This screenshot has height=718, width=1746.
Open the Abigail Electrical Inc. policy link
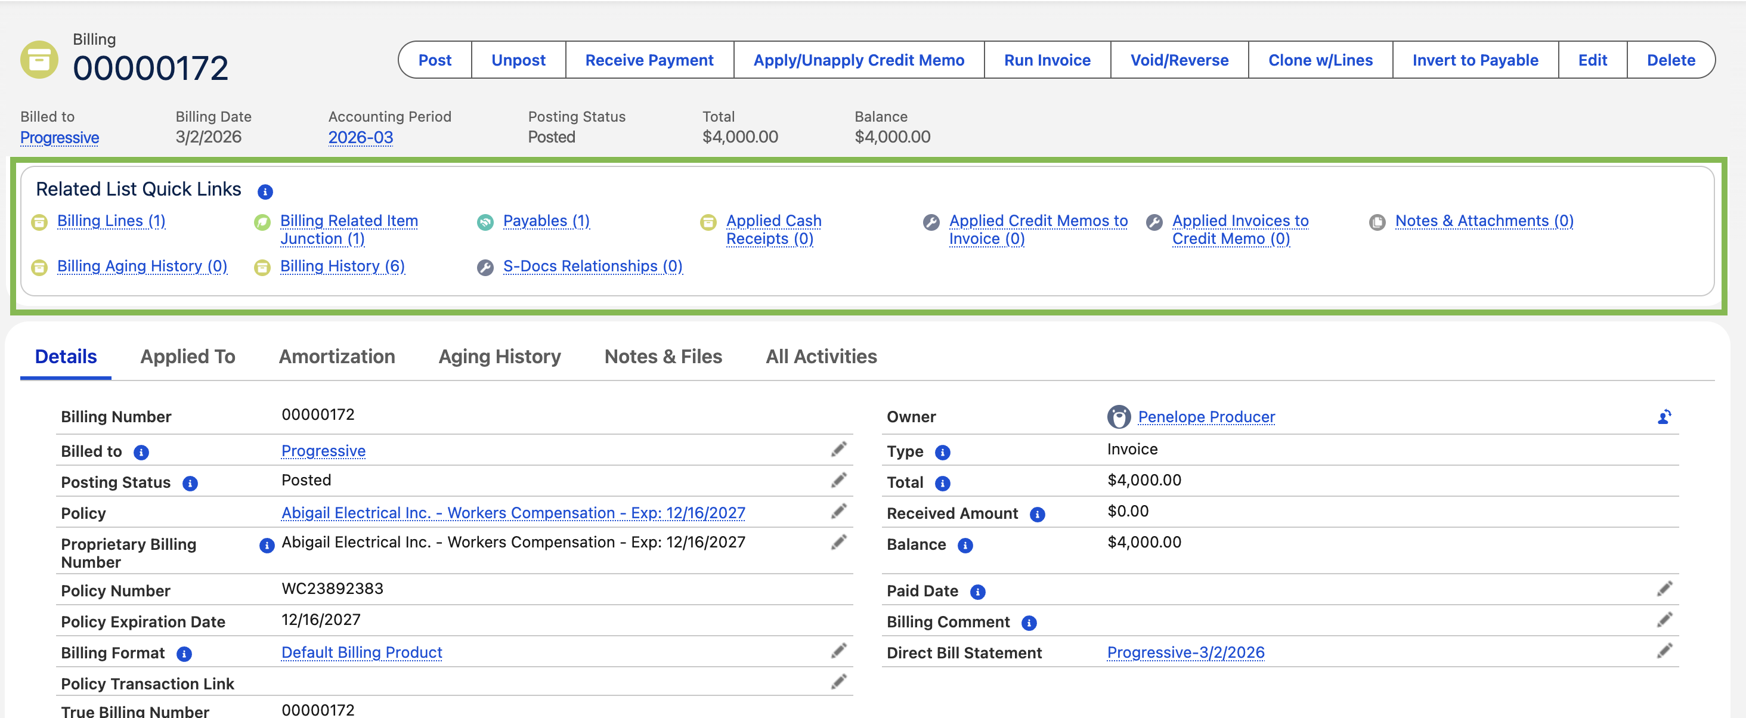pyautogui.click(x=513, y=513)
